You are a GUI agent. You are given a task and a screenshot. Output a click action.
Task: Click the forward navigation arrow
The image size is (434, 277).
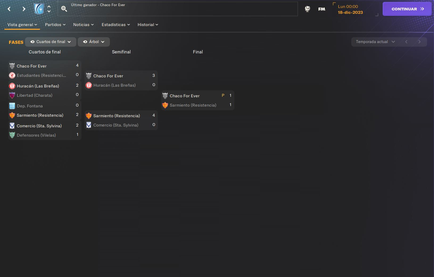click(24, 9)
